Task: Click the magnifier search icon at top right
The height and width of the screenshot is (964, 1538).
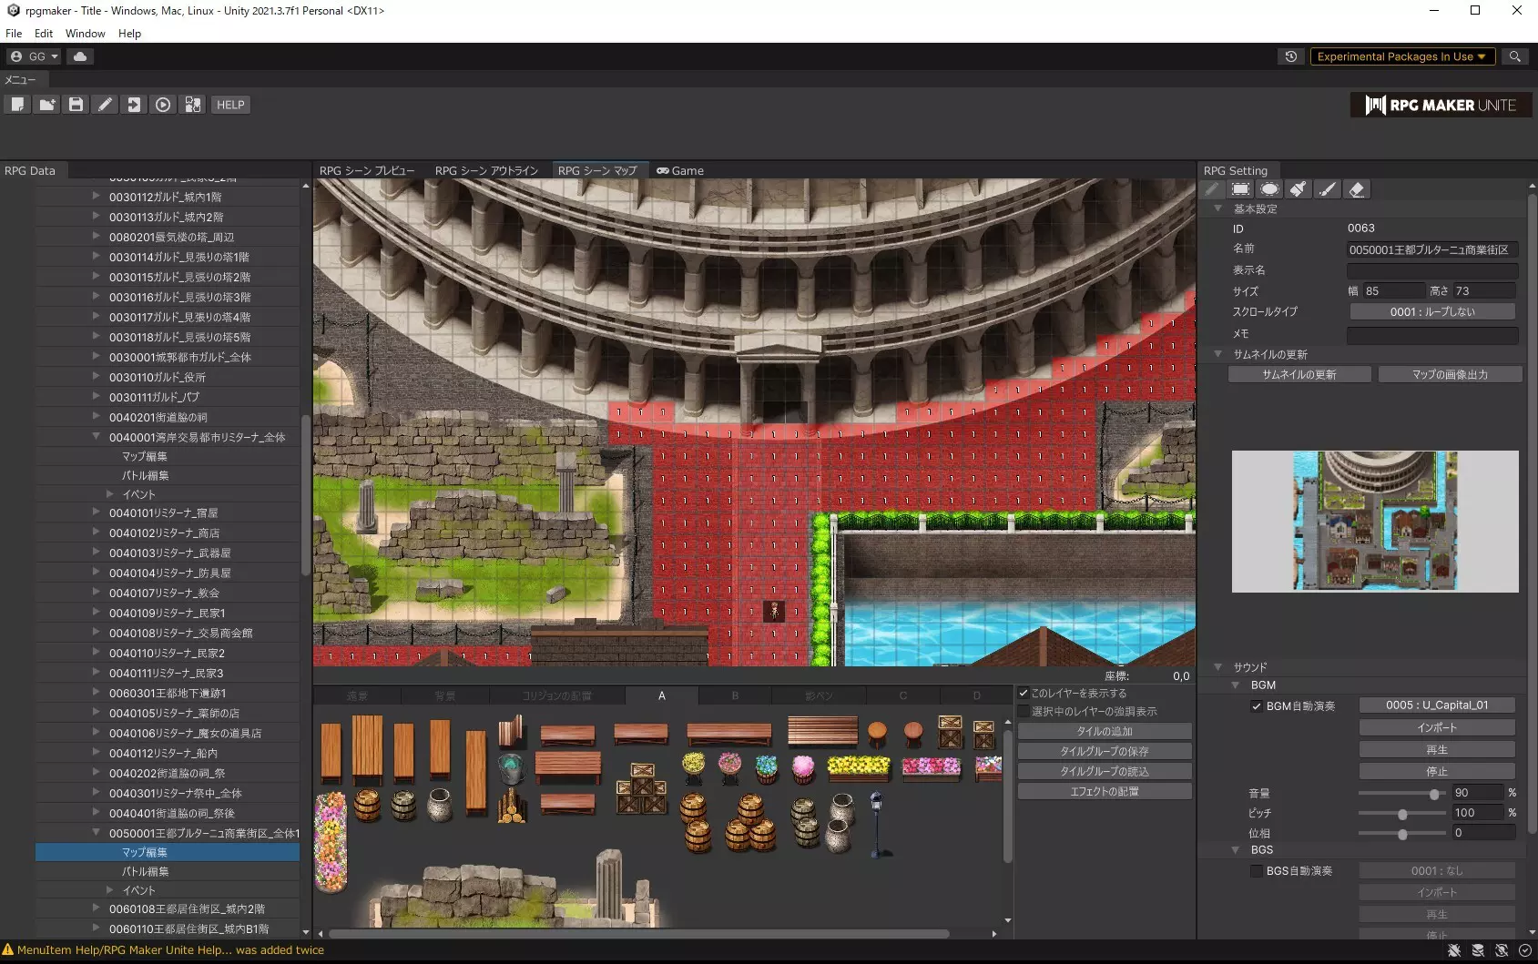Action: 1515,56
